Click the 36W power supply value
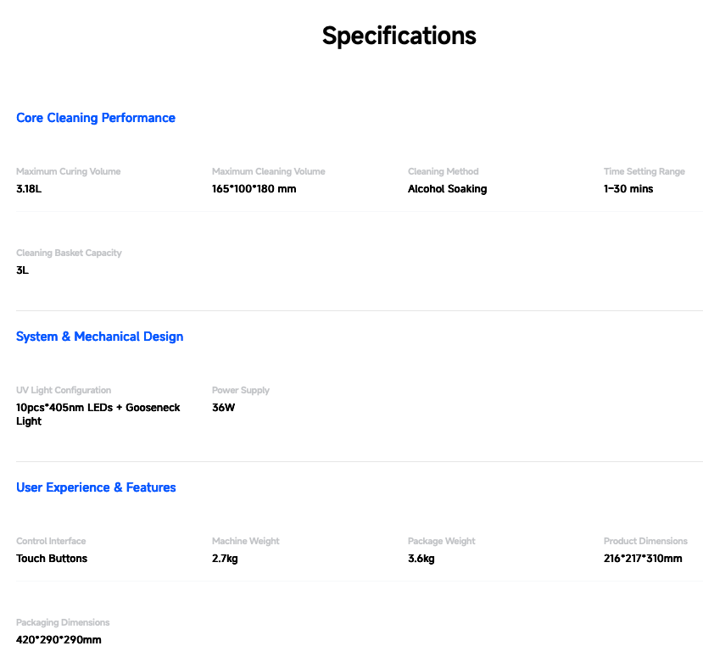Viewport: 703px width, 657px height. tap(223, 408)
